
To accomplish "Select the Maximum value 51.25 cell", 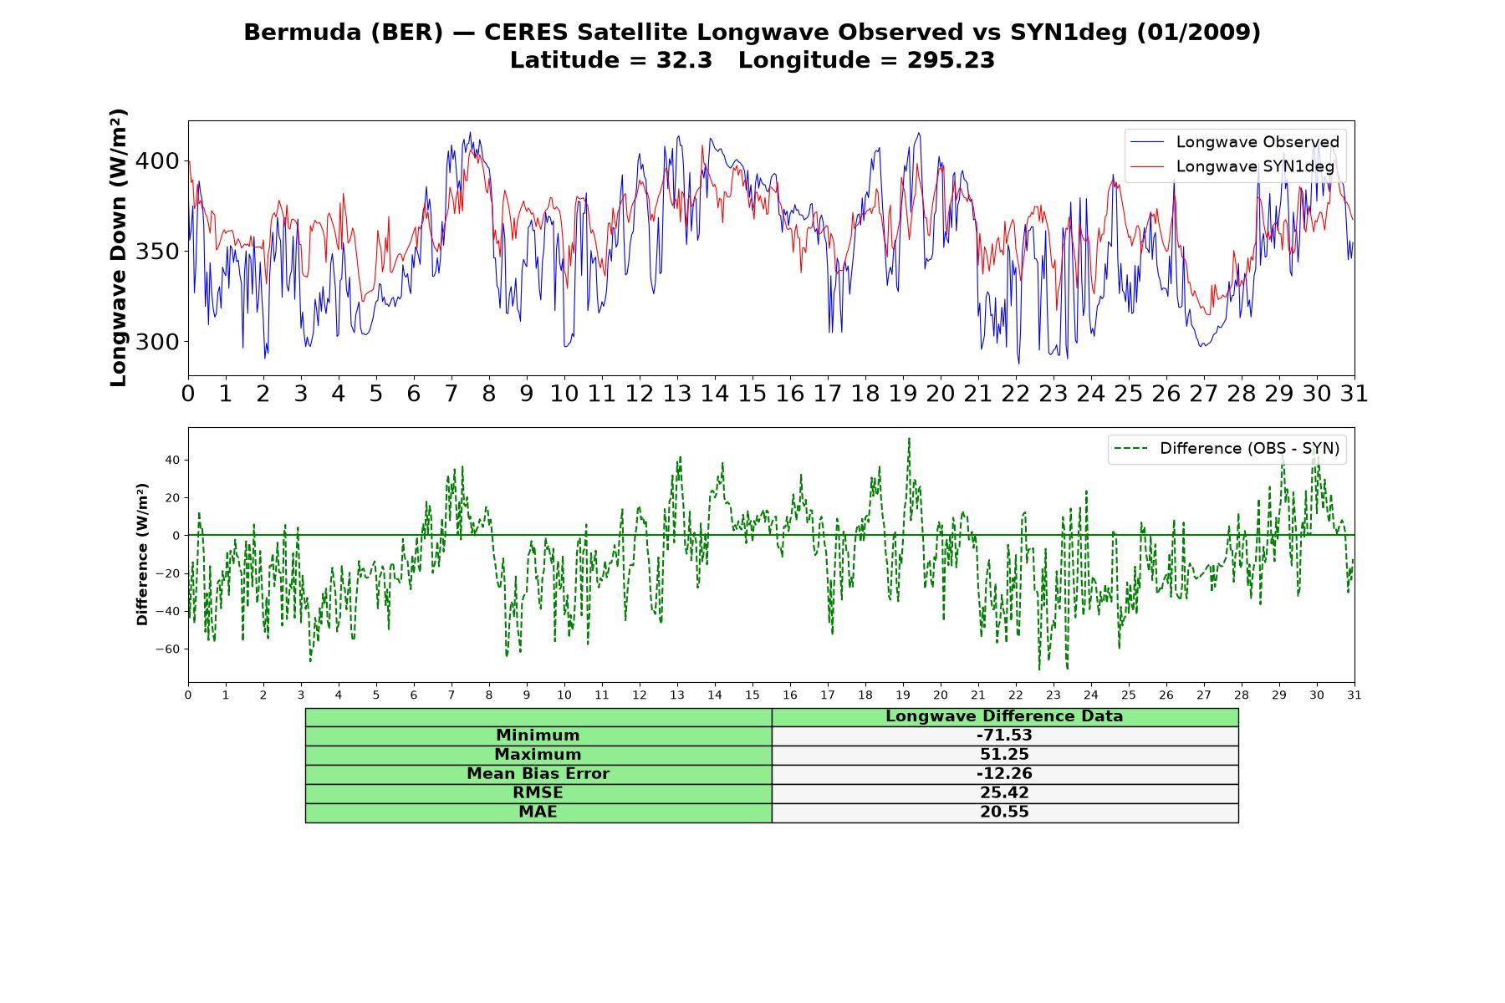I will coord(1005,755).
